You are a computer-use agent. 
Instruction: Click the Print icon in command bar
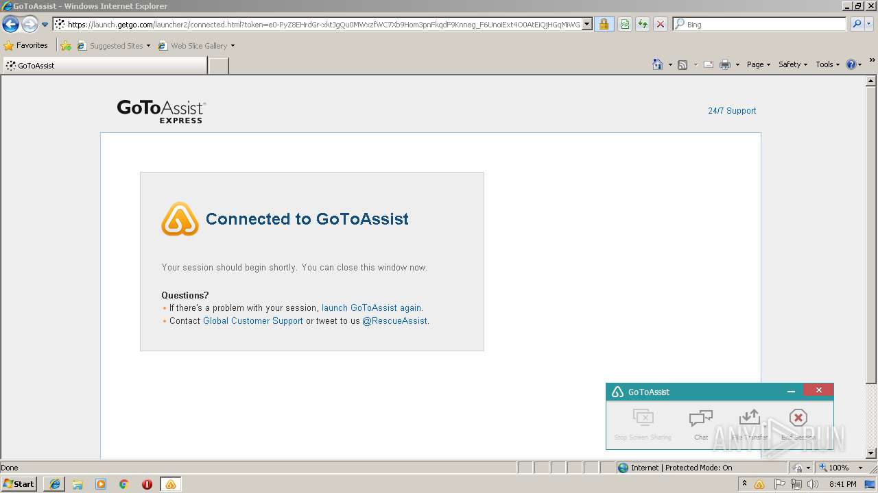(x=725, y=64)
